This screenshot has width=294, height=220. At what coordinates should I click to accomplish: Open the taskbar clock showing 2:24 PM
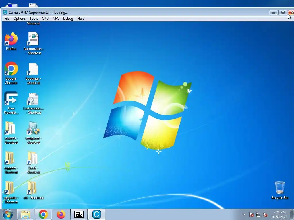coord(279,215)
